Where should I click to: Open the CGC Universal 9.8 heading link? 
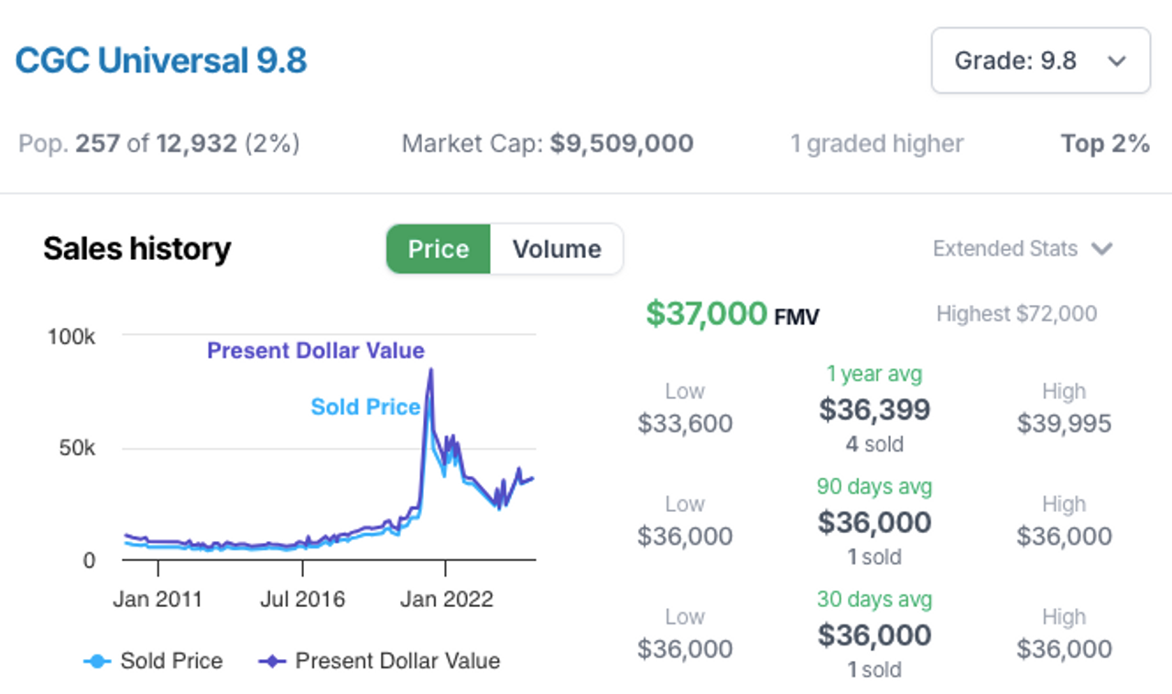tap(161, 60)
